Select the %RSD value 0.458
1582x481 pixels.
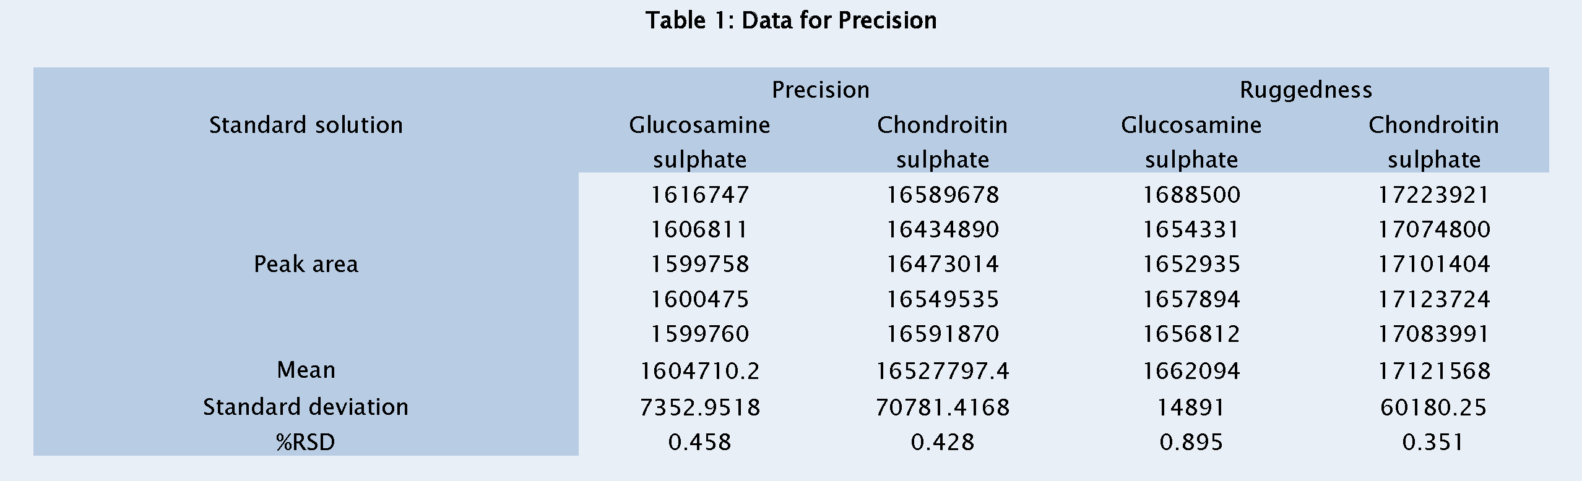tap(699, 443)
